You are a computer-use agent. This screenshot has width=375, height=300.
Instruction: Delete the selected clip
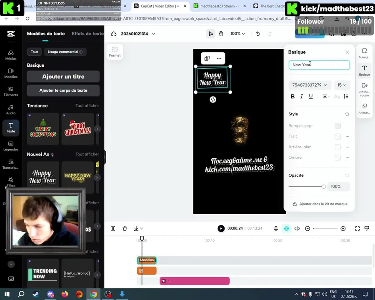point(125,228)
